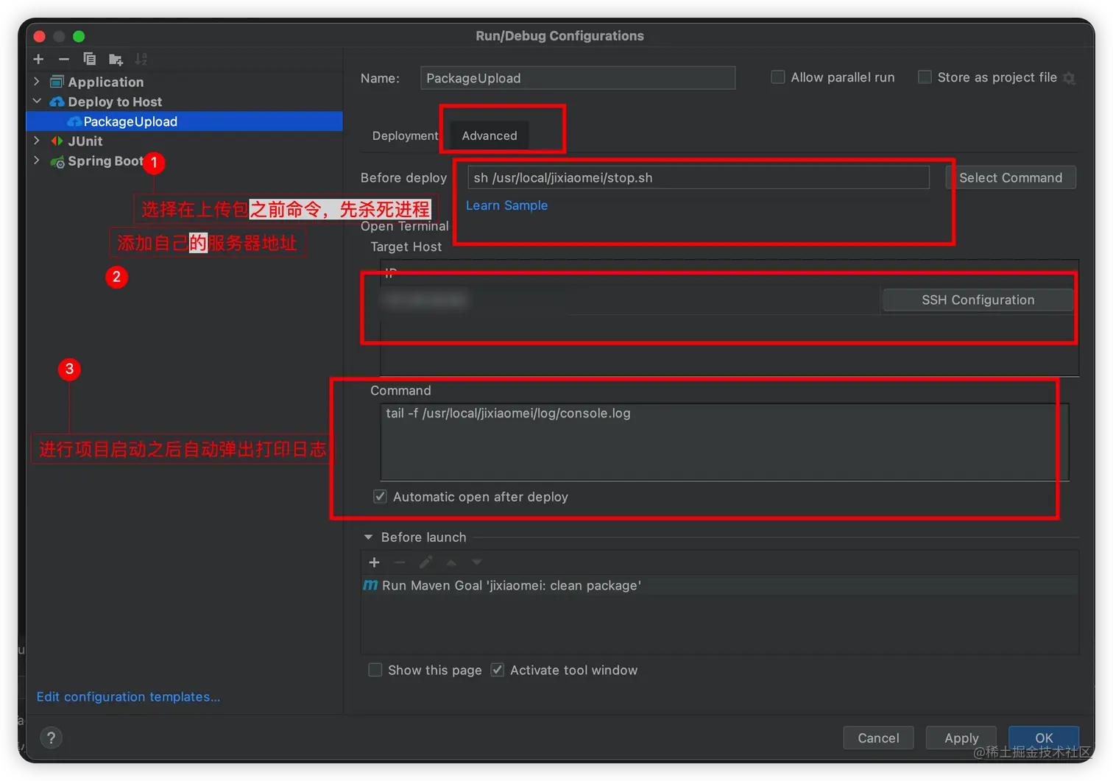Click the Apply button
The height and width of the screenshot is (781, 1113).
(961, 738)
